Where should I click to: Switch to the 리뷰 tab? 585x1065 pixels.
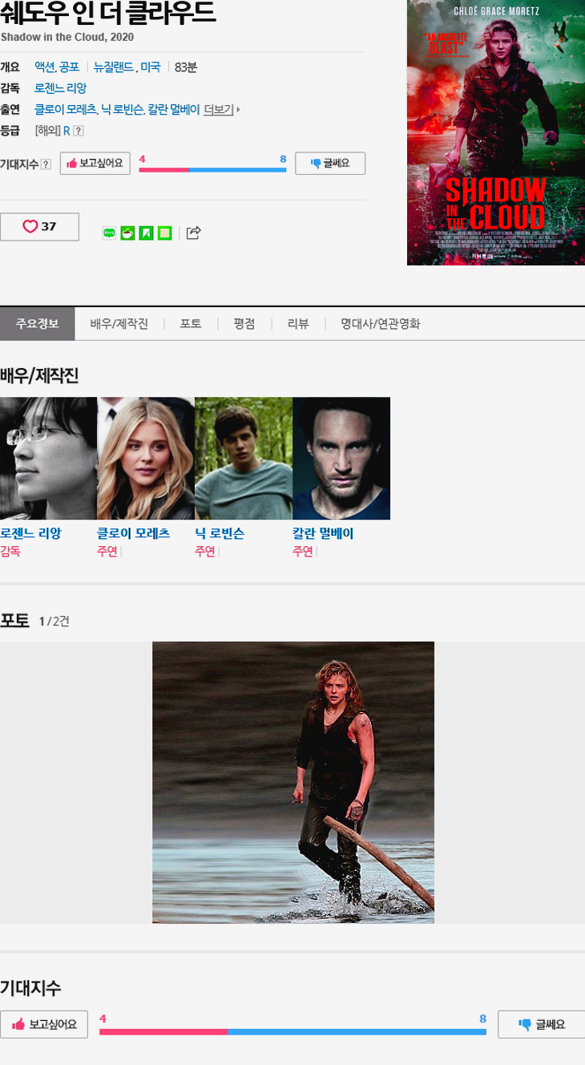[x=298, y=324]
